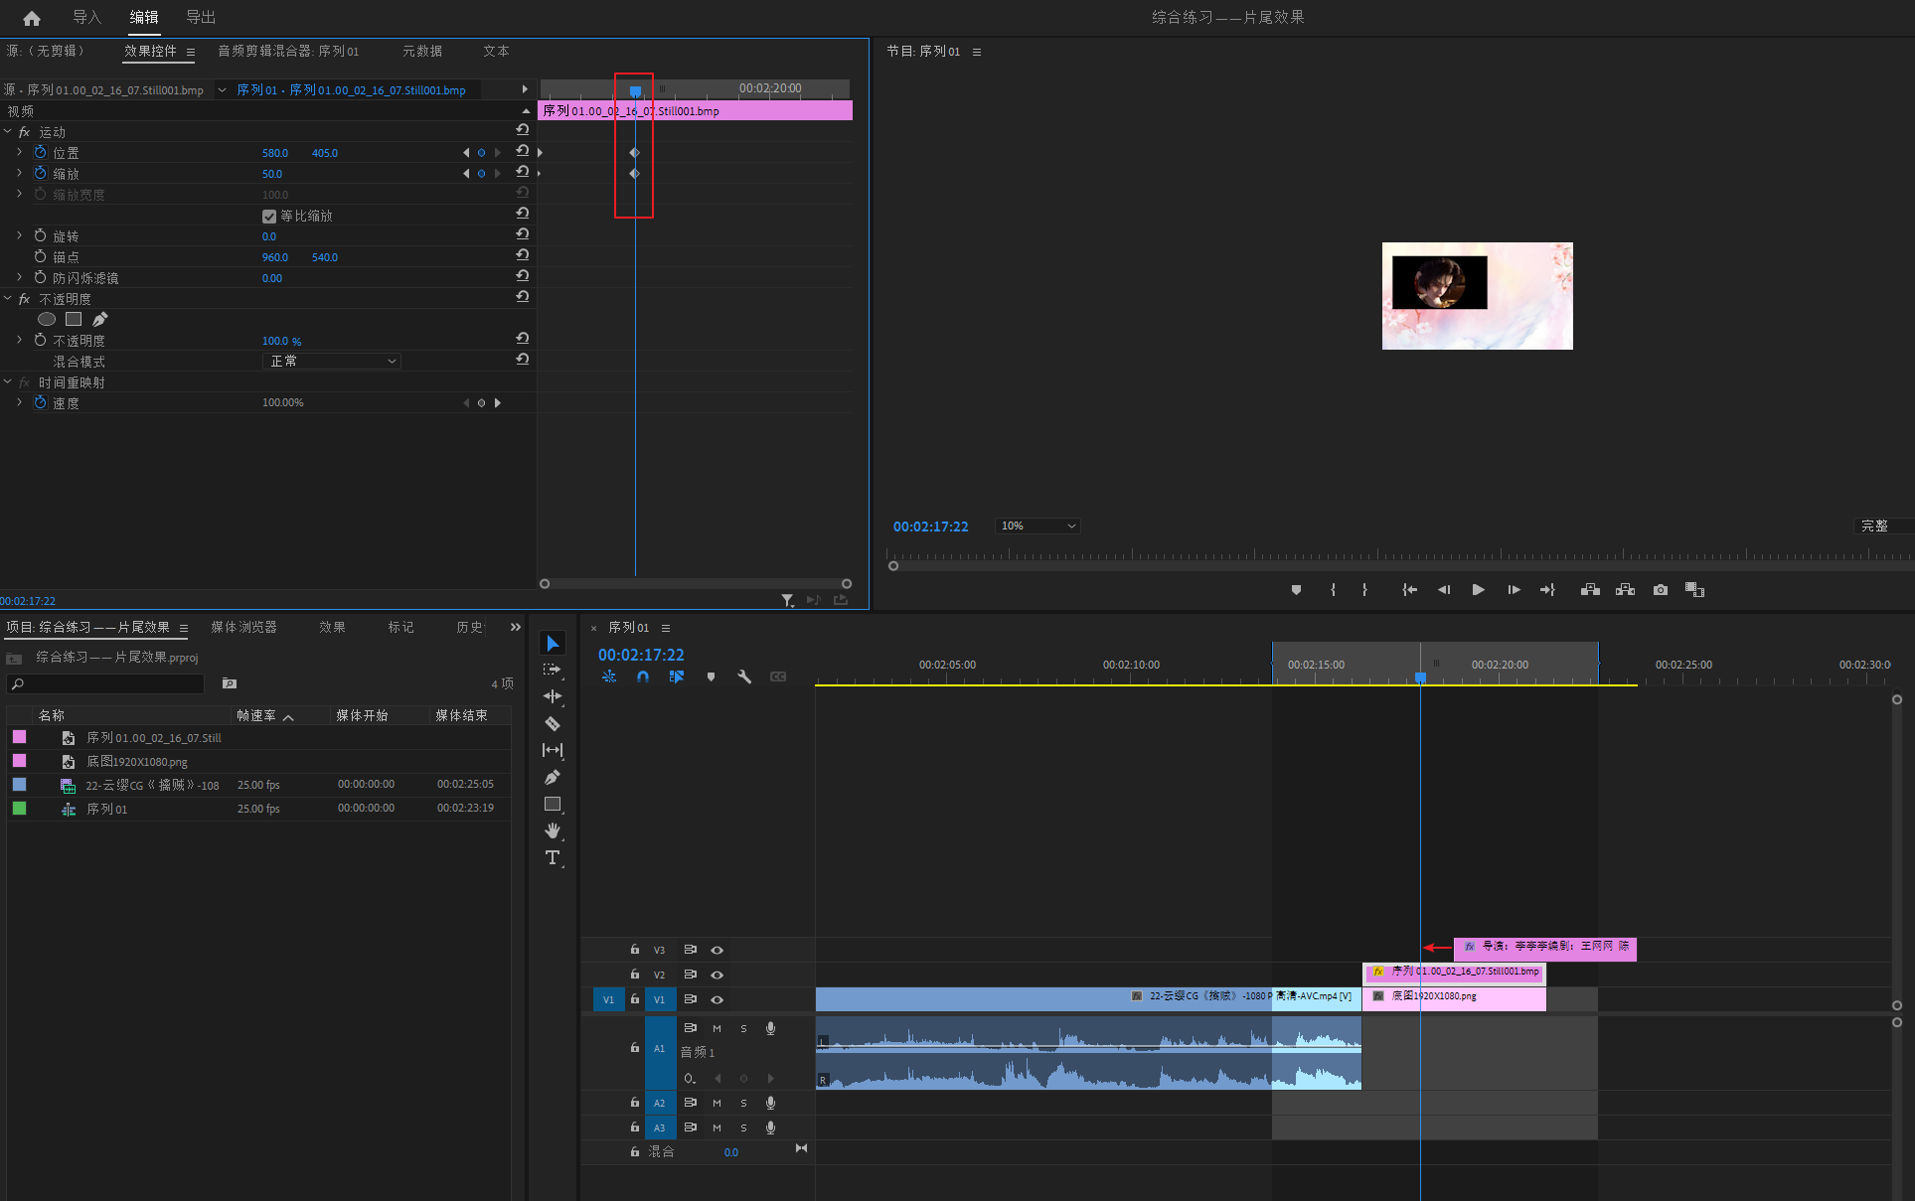
Task: Hide track V2 with eye icon
Action: (x=717, y=975)
